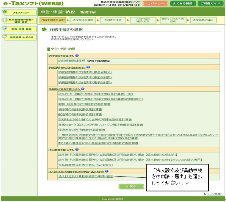Open 上場株式等の源泉徴収選択口座 link
This screenshot has height=202, width=226.
(x=138, y=136)
